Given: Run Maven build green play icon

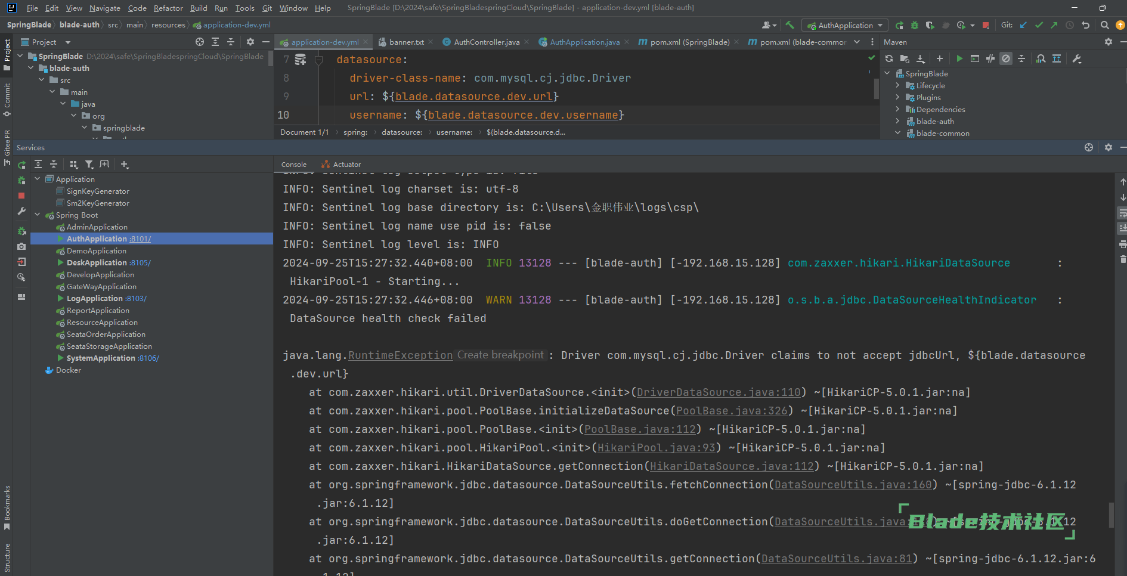Looking at the screenshot, I should pos(959,58).
